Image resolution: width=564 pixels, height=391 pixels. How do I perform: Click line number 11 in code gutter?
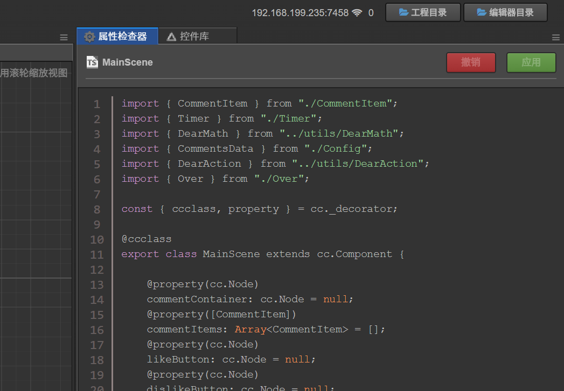pos(97,254)
